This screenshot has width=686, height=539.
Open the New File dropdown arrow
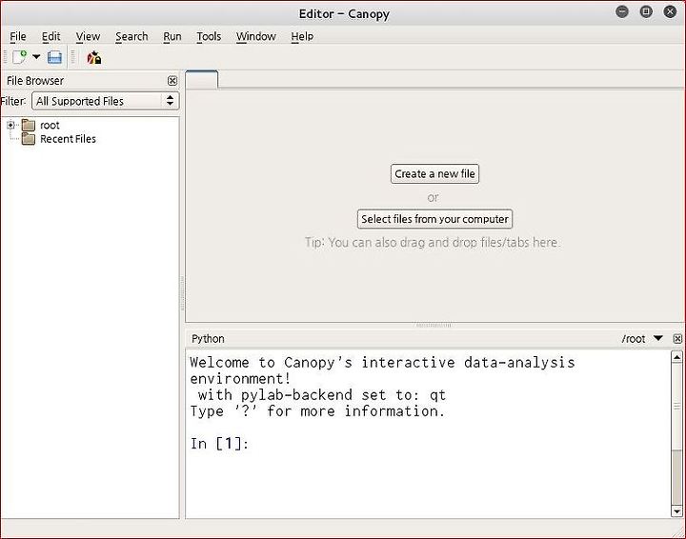coord(36,57)
